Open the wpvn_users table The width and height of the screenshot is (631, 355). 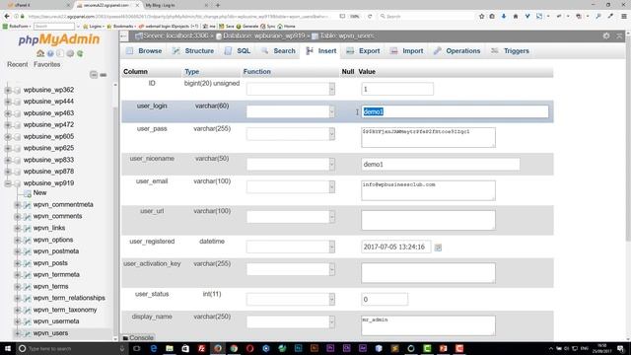tap(50, 333)
